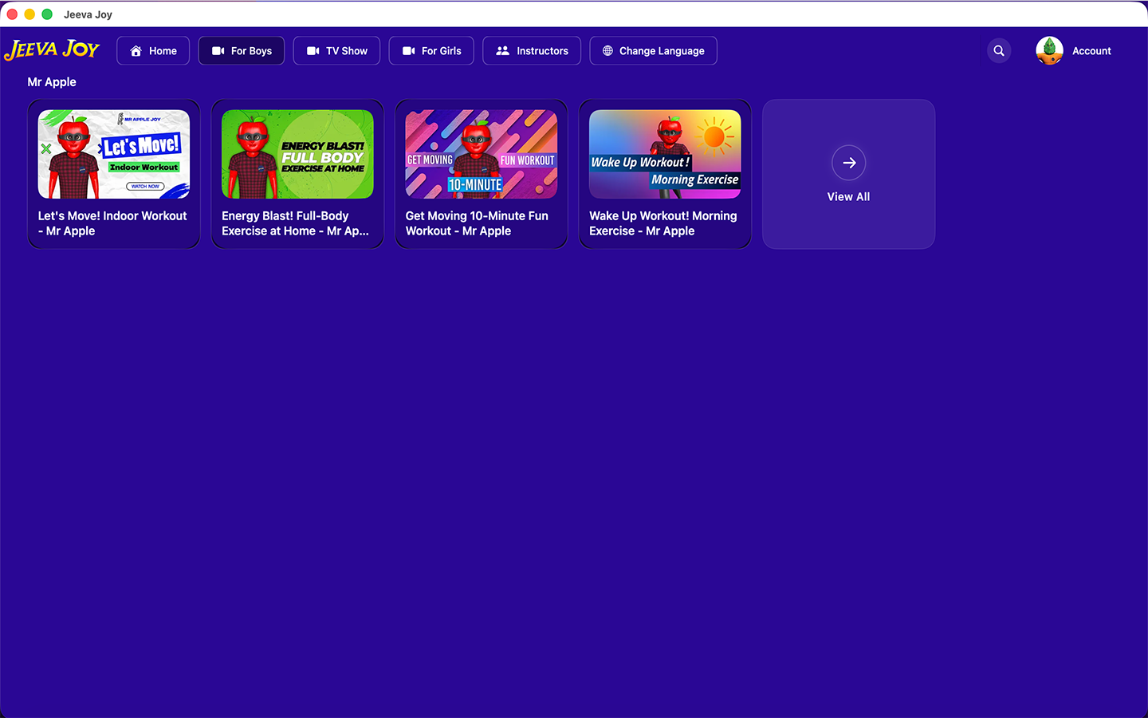1148x718 pixels.
Task: Click the arrow icon in View All card
Action: click(x=849, y=163)
